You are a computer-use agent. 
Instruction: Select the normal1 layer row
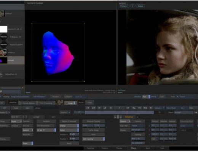point(12,60)
